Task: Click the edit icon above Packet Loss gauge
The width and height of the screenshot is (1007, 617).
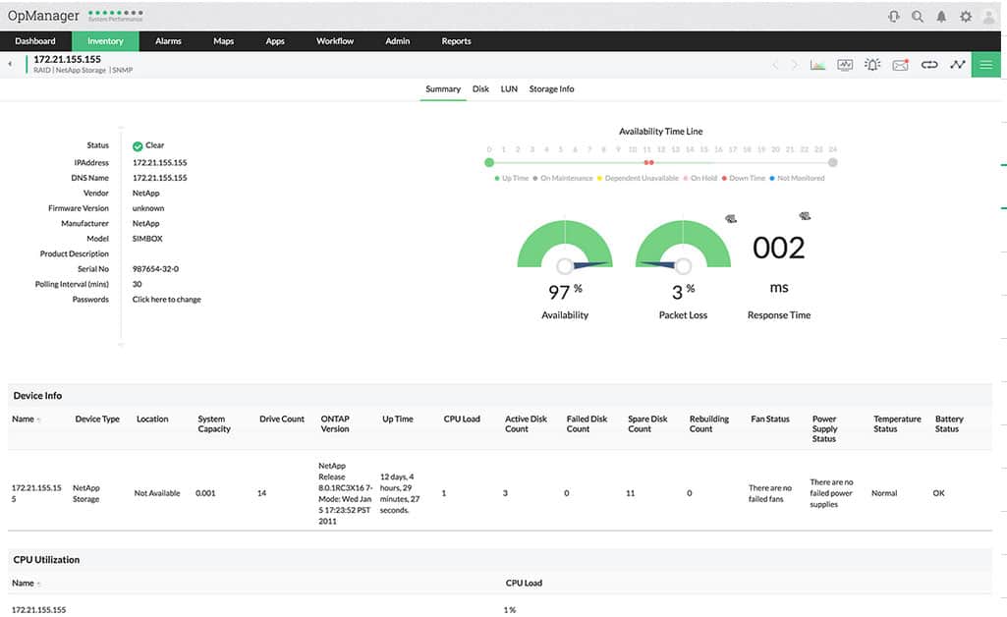Action: click(731, 219)
